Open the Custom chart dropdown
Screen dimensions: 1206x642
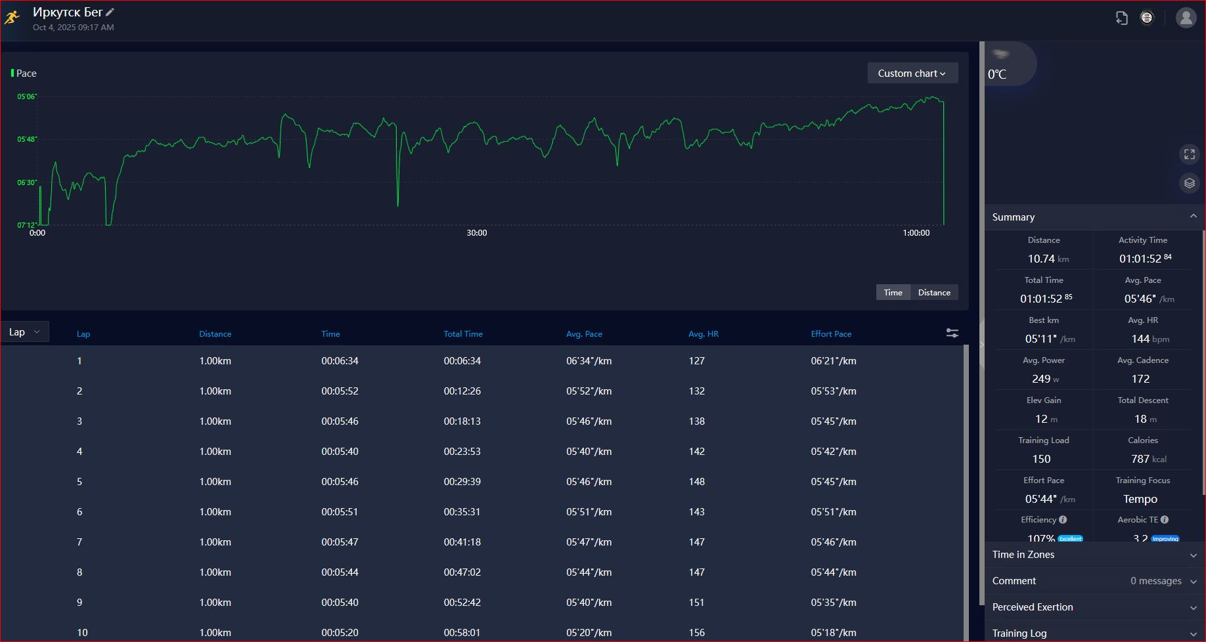[912, 74]
